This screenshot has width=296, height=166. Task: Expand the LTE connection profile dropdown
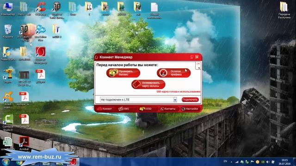[175, 100]
